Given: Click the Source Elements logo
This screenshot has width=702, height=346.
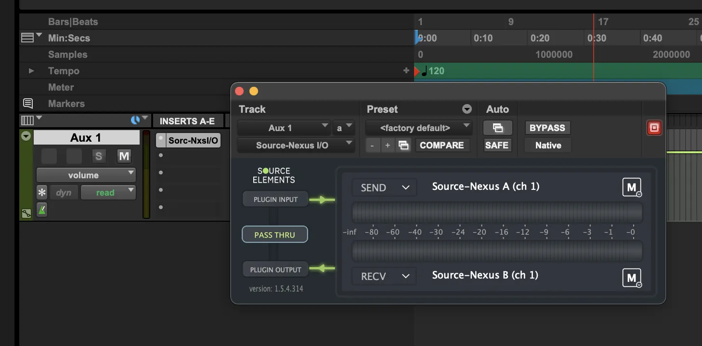Looking at the screenshot, I should tap(273, 175).
